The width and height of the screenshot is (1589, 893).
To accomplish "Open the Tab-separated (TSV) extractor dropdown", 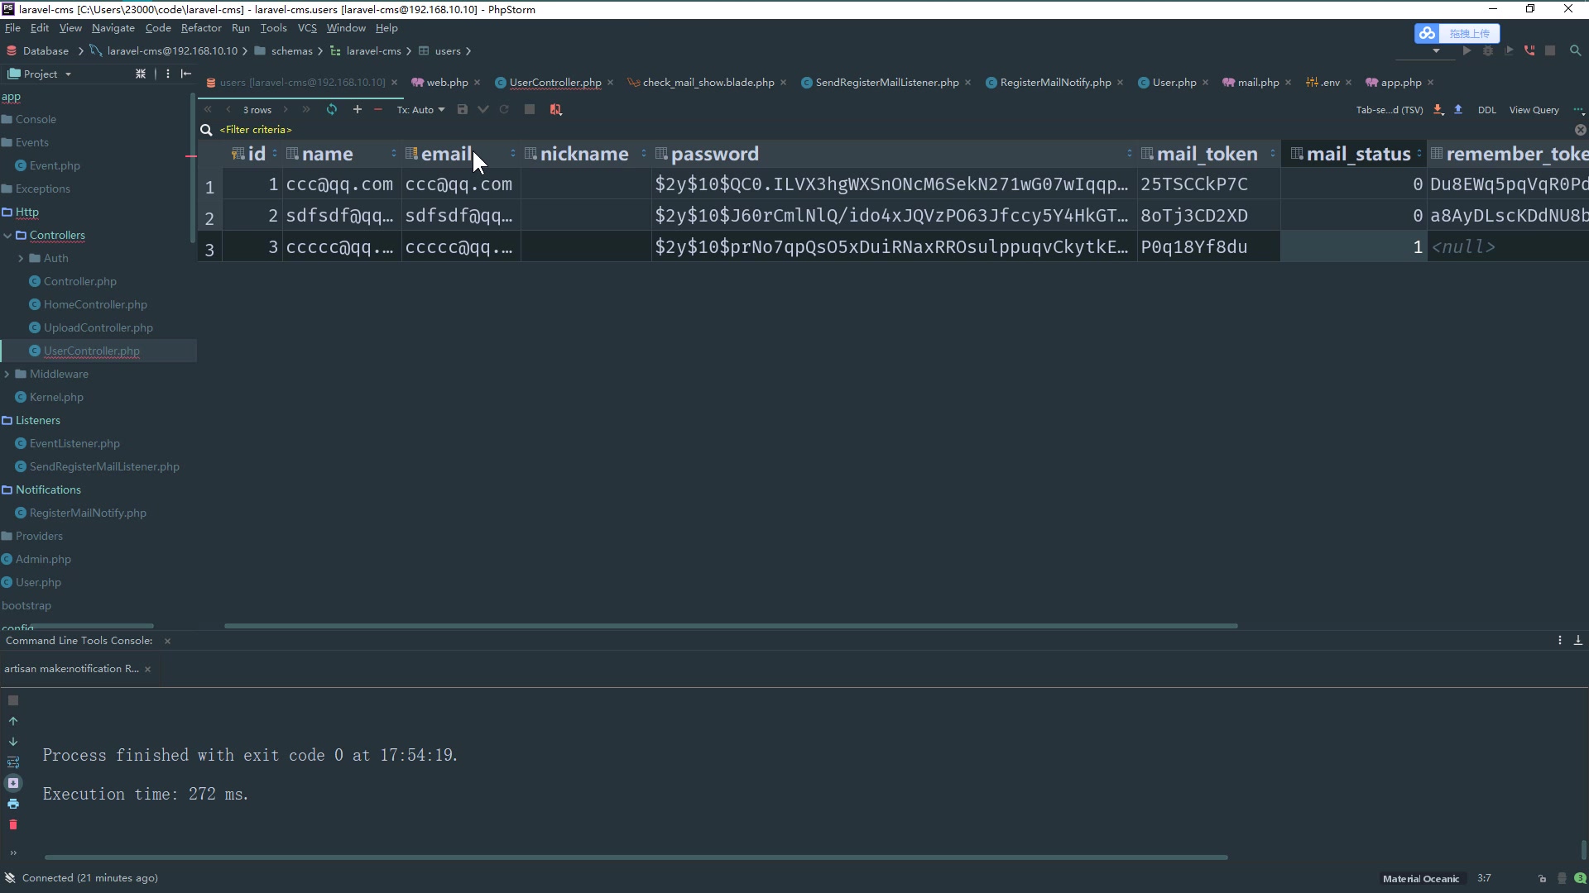I will (1389, 110).
